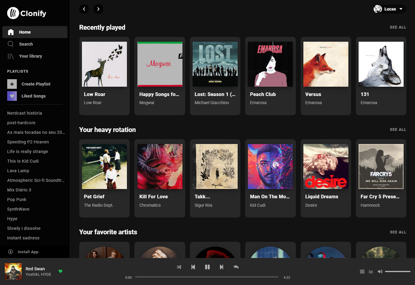415x285 pixels.
Task: Open the SynthWave playlist
Action: (x=18, y=209)
